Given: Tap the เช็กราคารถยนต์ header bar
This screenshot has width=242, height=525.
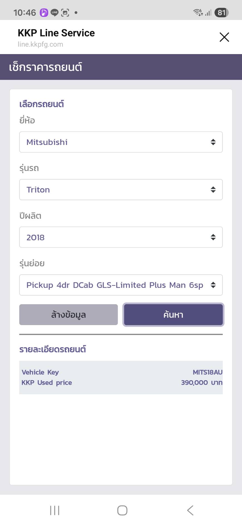Looking at the screenshot, I should point(121,67).
